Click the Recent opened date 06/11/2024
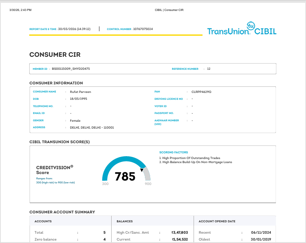 (x=261, y=232)
